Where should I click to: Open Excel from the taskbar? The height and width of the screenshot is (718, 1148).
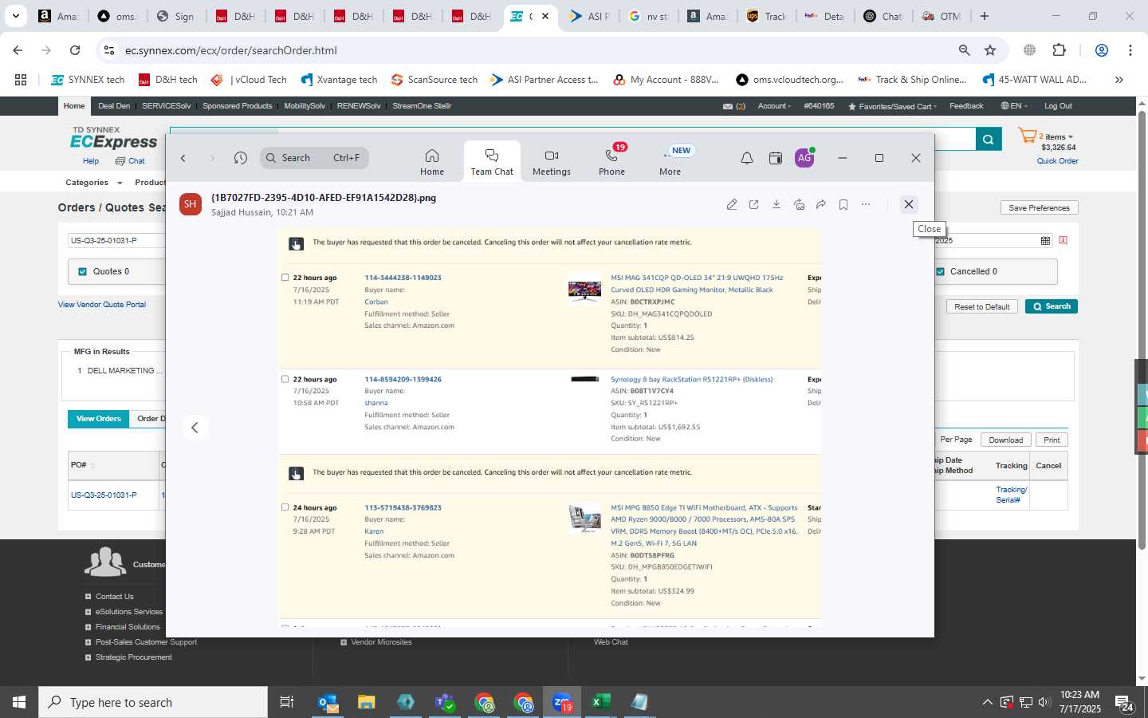pos(600,702)
